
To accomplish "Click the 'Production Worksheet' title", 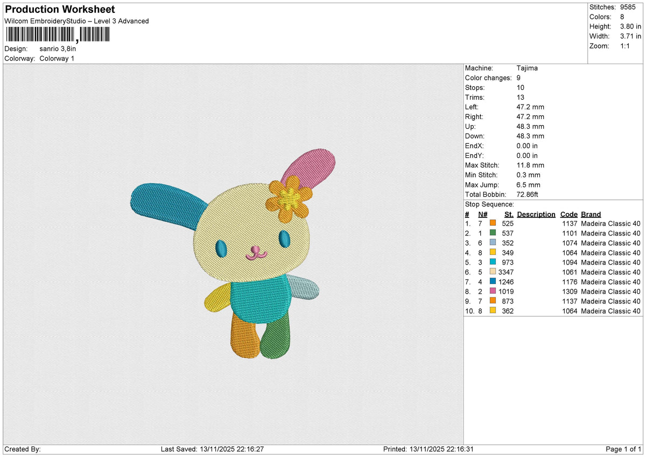I will click(x=60, y=10).
